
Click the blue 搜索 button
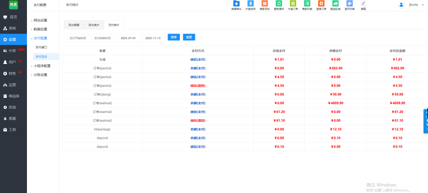pos(174,37)
